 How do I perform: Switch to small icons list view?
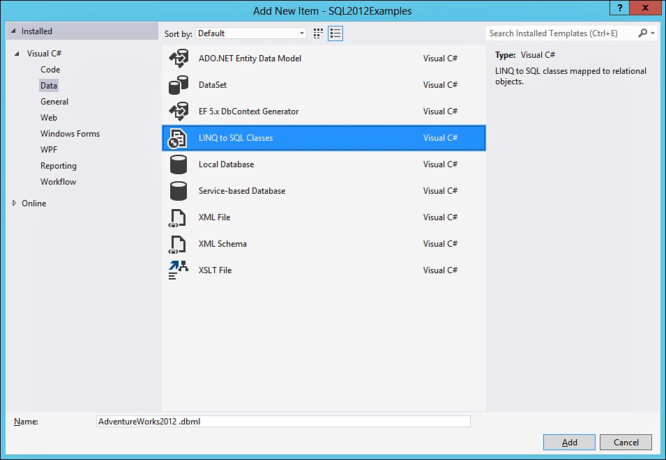click(x=335, y=33)
